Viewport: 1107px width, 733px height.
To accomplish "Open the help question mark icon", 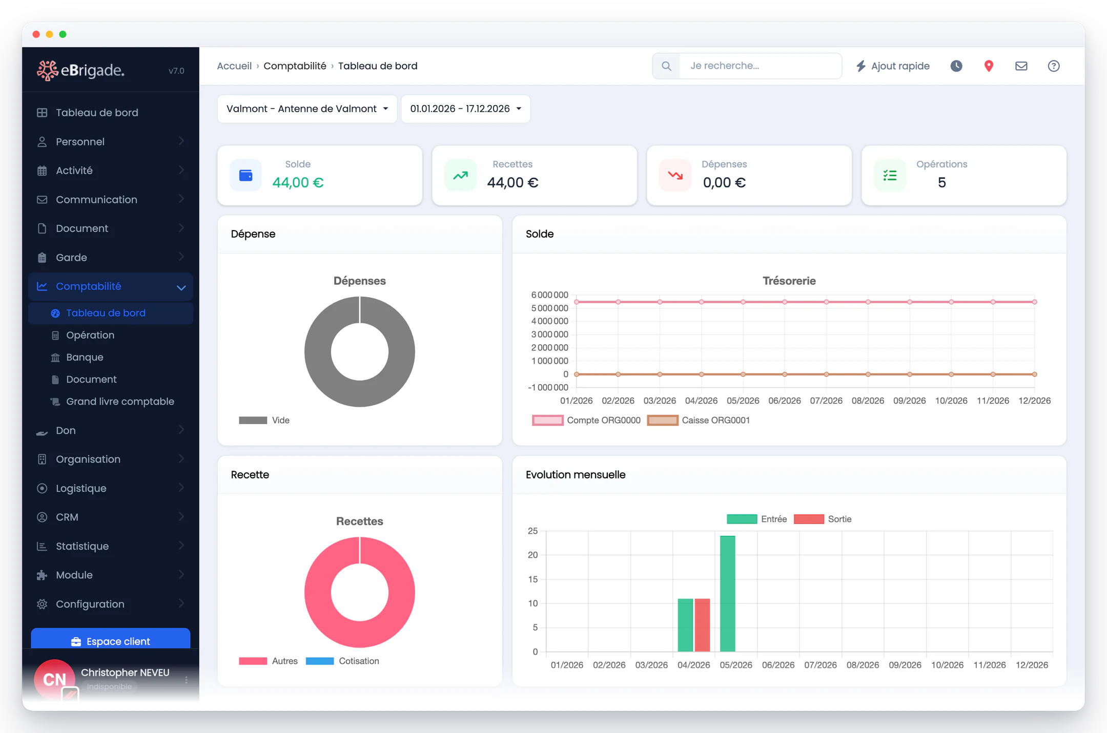I will 1054,66.
